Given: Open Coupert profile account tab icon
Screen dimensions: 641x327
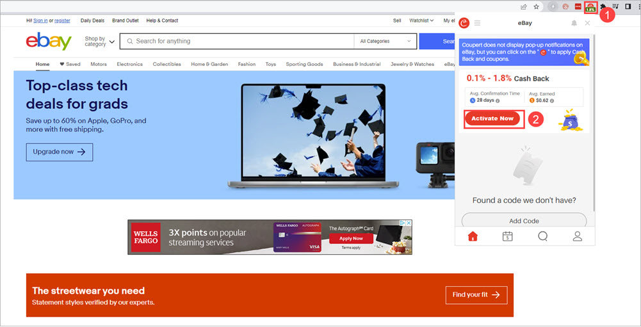Looking at the screenshot, I should click(577, 236).
